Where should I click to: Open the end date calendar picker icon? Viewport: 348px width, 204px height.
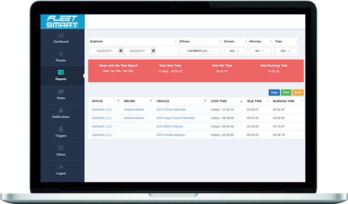tap(153, 51)
